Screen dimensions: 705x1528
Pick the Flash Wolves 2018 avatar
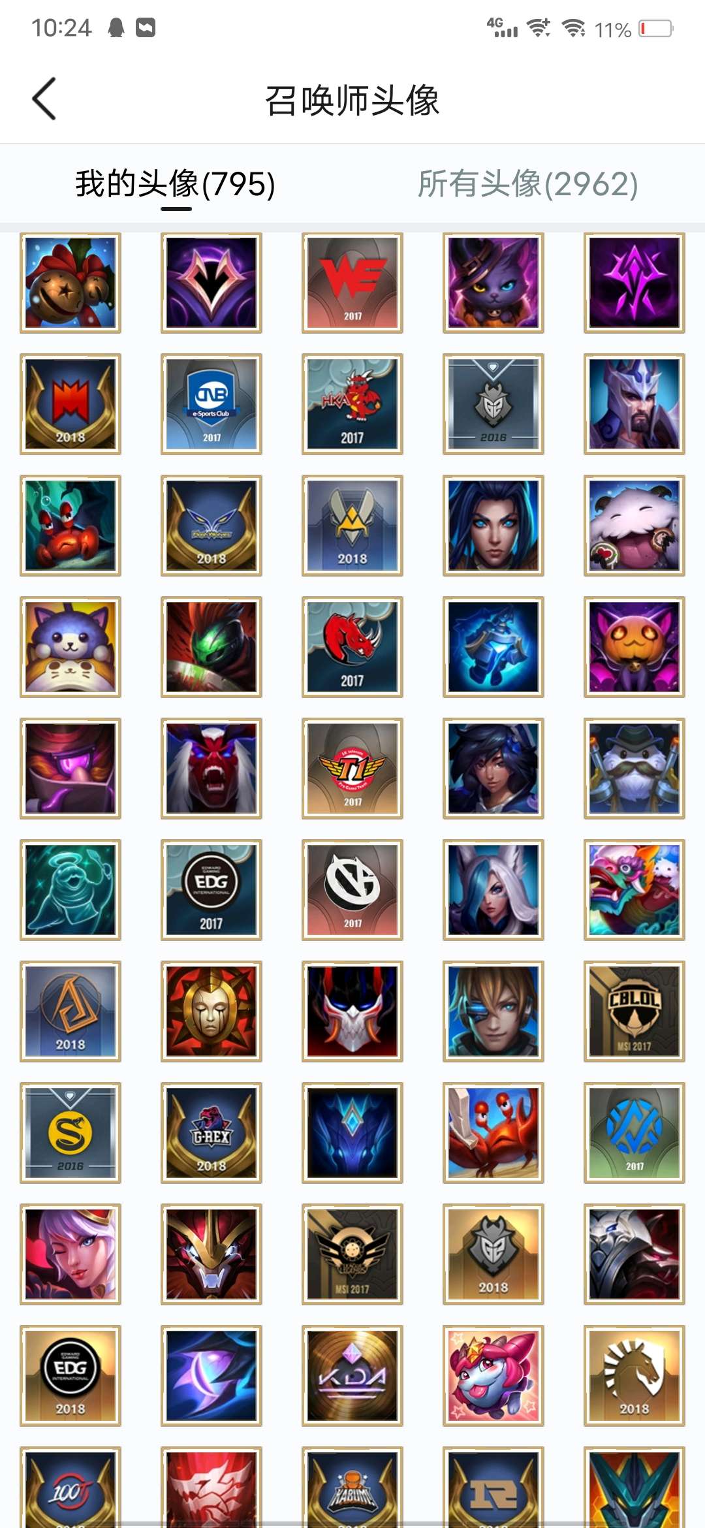click(211, 526)
